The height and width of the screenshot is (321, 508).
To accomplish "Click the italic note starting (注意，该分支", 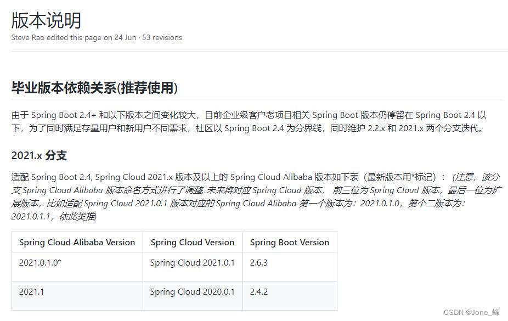I will pyautogui.click(x=256, y=197).
